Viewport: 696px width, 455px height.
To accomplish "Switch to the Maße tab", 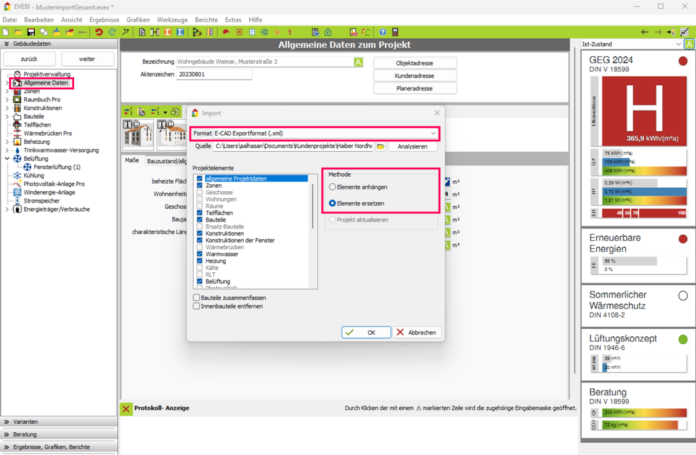I will 132,161.
